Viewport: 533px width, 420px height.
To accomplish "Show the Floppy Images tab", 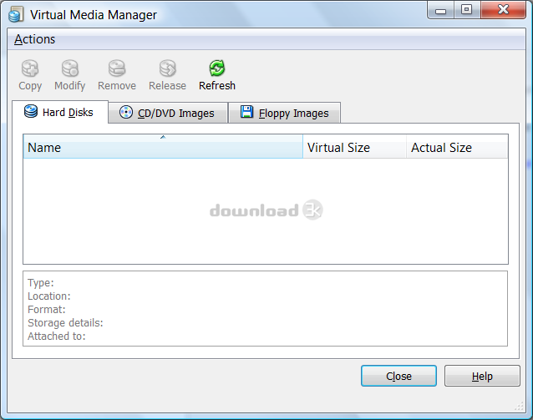I will 284,113.
